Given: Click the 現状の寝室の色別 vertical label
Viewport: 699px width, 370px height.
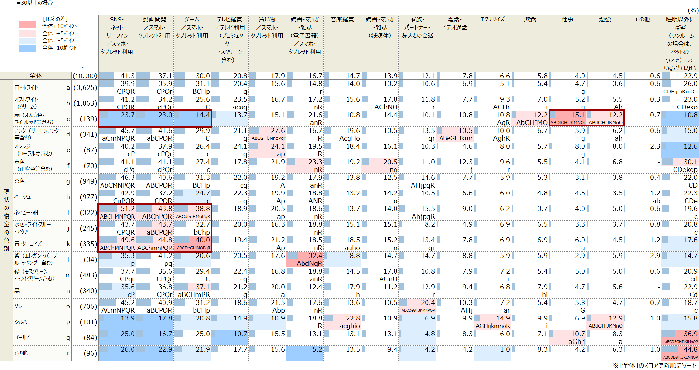Looking at the screenshot, I should click(x=7, y=220).
